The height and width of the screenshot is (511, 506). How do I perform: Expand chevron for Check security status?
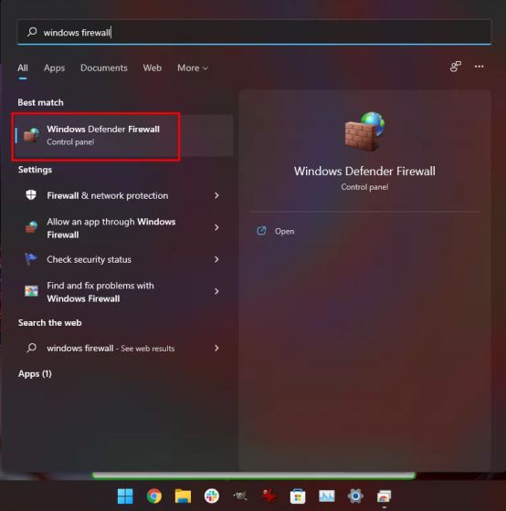pyautogui.click(x=216, y=259)
